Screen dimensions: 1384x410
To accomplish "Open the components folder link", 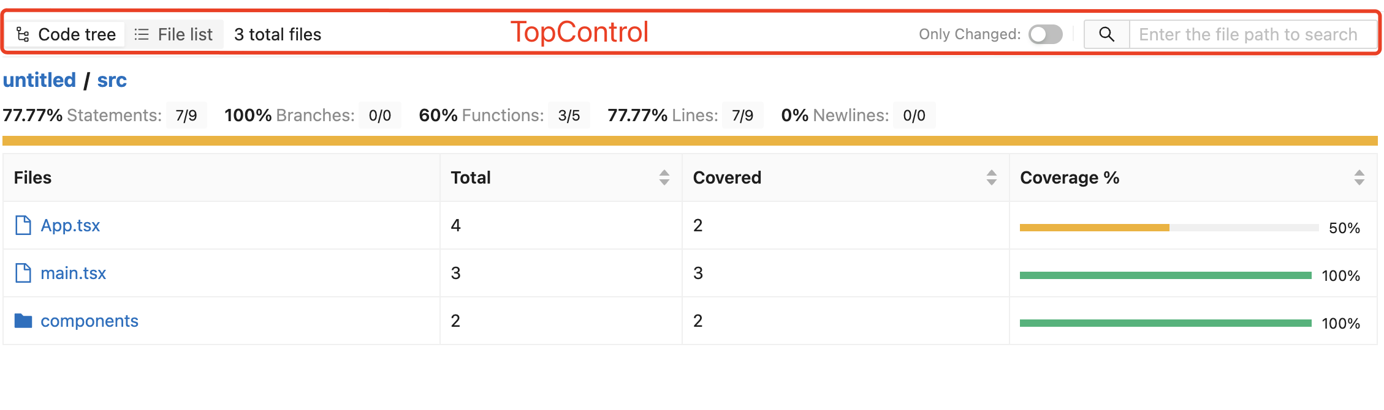I will coord(89,321).
